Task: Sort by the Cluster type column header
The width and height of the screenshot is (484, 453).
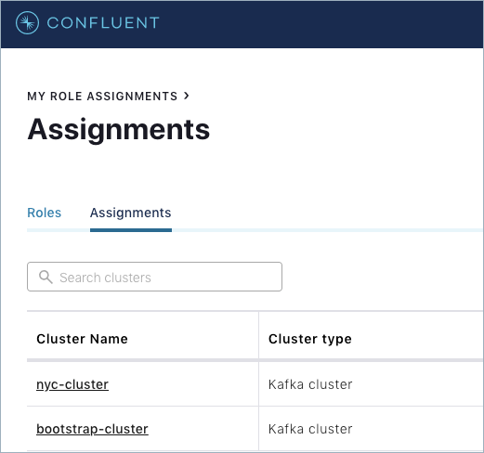Action: 310,339
